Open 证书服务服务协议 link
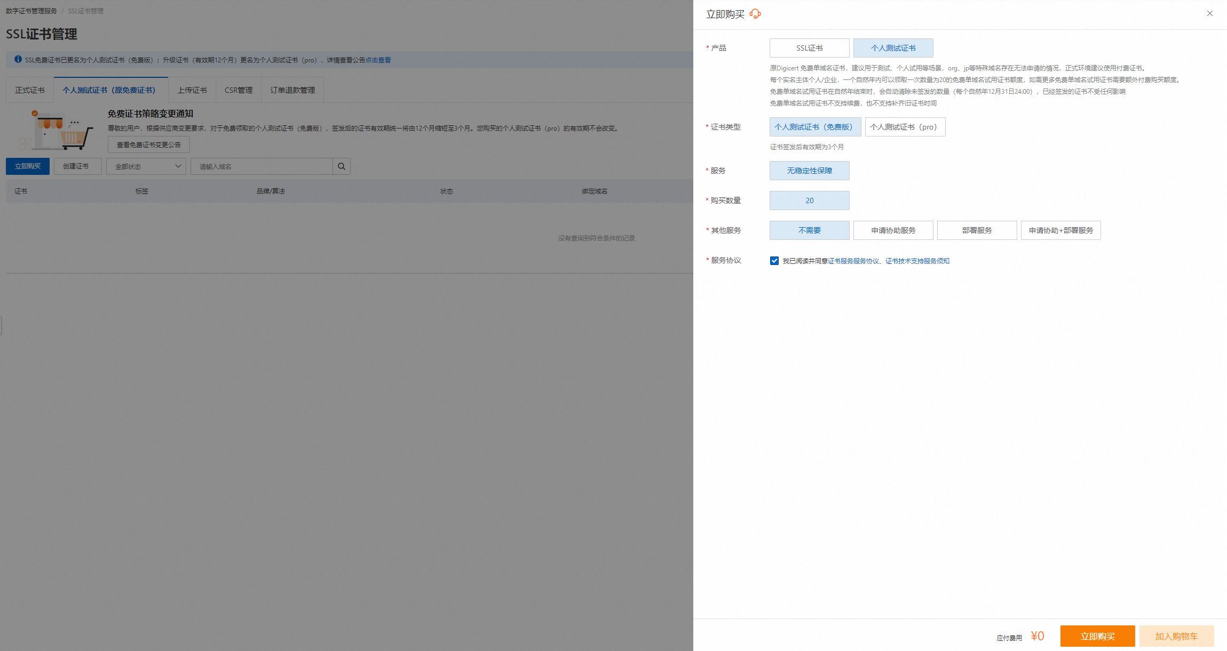Viewport: 1227px width, 651px height. [x=853, y=261]
